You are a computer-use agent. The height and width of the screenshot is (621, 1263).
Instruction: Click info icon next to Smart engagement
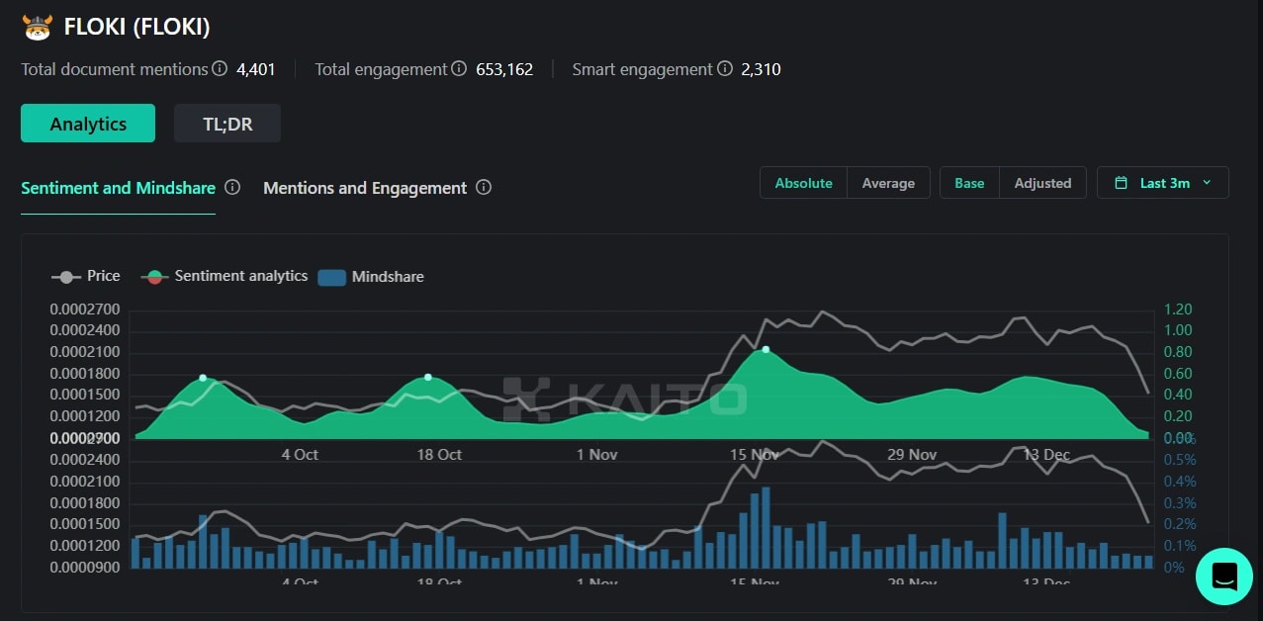(x=725, y=69)
